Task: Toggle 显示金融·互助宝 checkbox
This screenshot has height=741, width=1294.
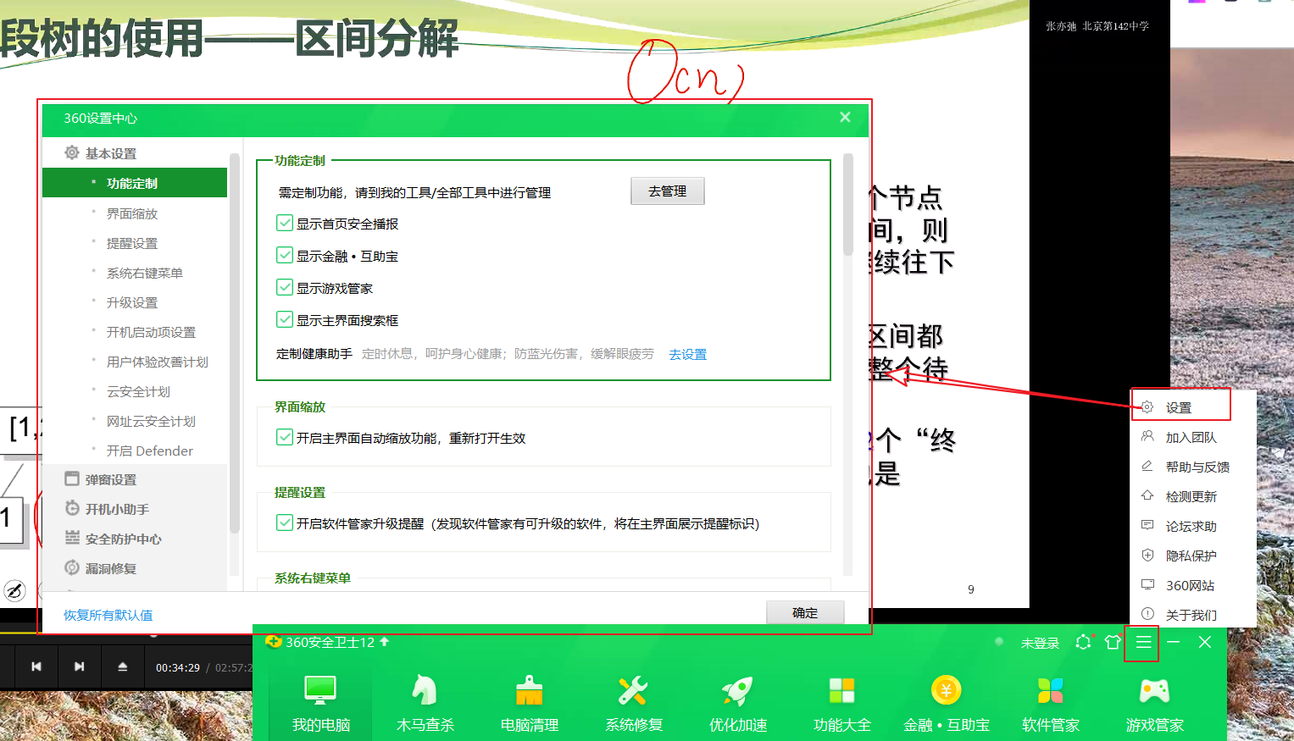Action: click(x=285, y=255)
